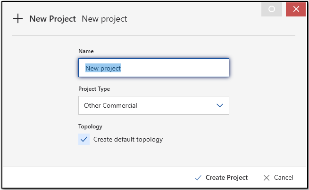Click the checkmark icon beside Create Project
Viewport: 309px width, 190px height.
198,178
